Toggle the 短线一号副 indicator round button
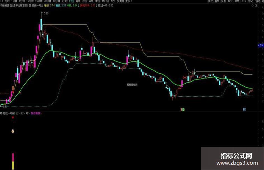Screen dimensions: 264x170 [x=1, y=113]
